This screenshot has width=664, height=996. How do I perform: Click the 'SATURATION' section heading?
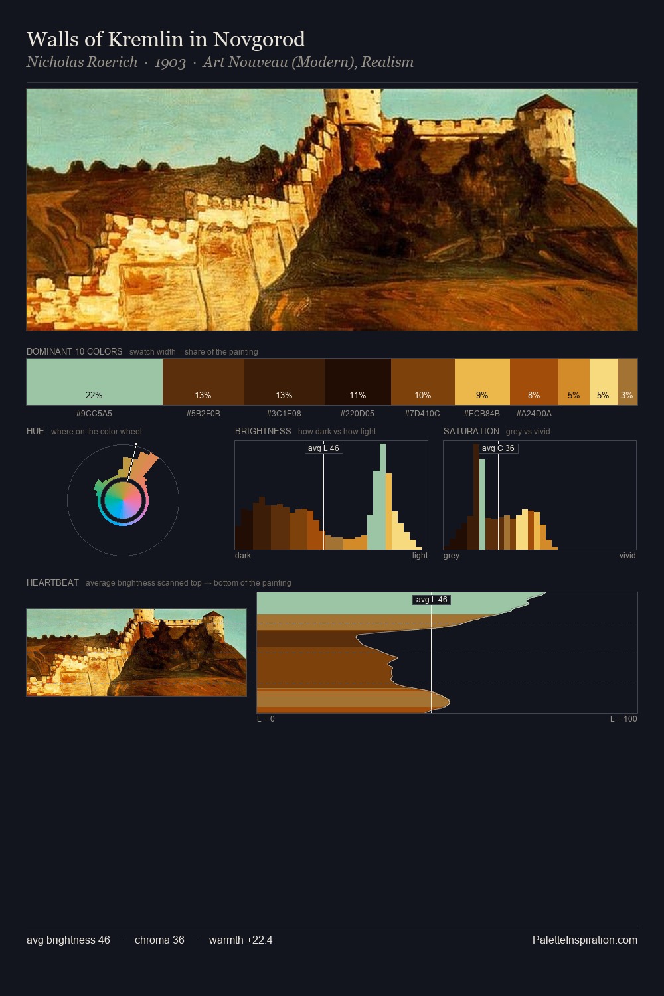(x=471, y=431)
